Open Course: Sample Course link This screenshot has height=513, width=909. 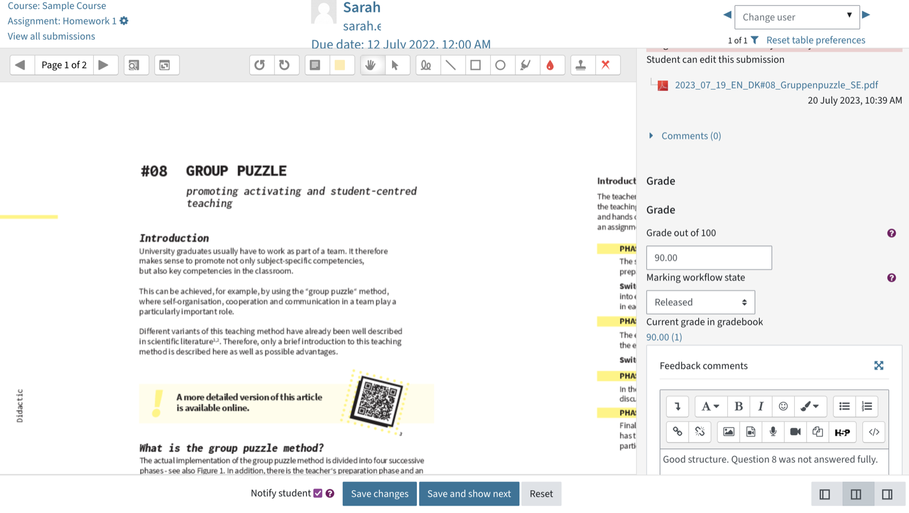click(57, 6)
